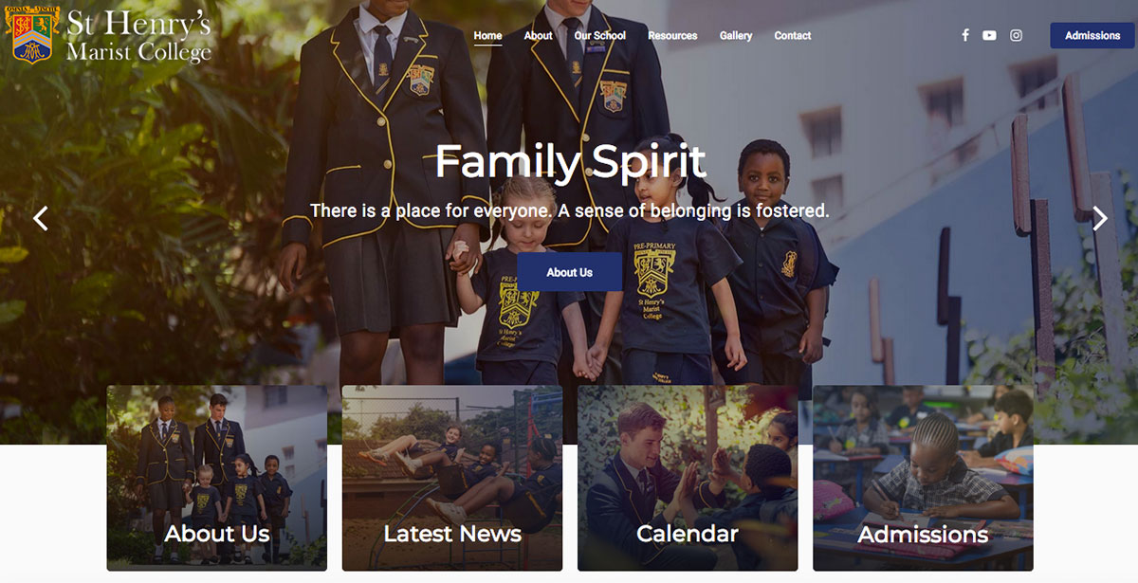The image size is (1138, 583).
Task: Open the Instagram icon link
Action: pyautogui.click(x=1016, y=35)
